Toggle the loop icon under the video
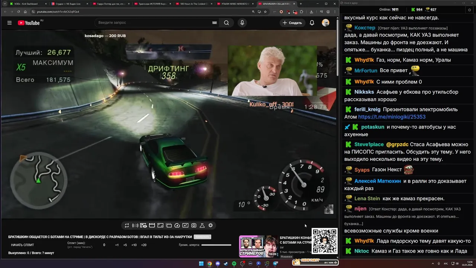Viewport: 476px width, 268px height. click(127, 226)
